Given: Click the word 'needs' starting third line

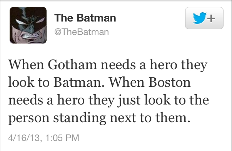Looking at the screenshot, I should 26,100.
